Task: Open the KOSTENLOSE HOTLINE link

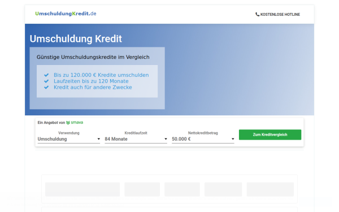Action: click(278, 14)
